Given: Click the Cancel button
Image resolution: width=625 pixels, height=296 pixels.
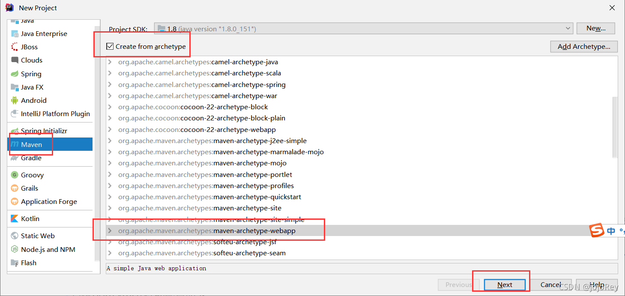Looking at the screenshot, I should [550, 285].
